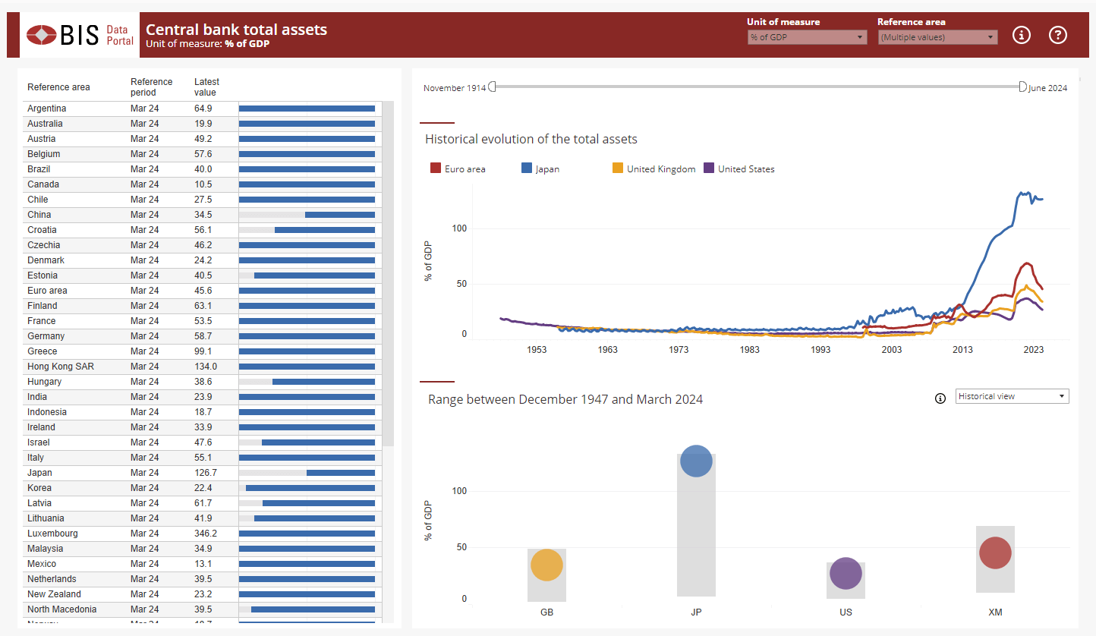Image resolution: width=1096 pixels, height=636 pixels.
Task: Toggle United States legend series
Action: pos(739,168)
